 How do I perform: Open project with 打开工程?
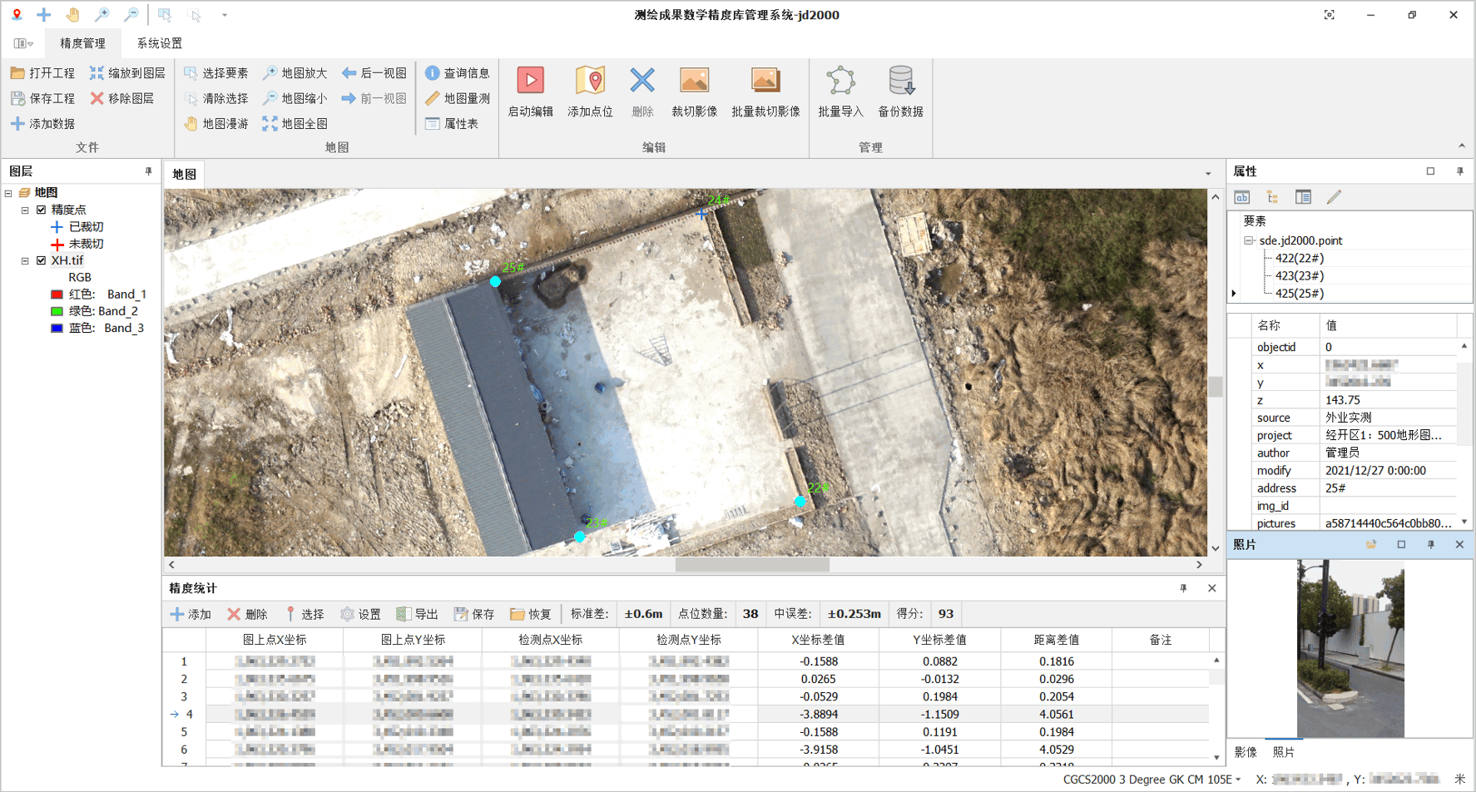tap(42, 73)
